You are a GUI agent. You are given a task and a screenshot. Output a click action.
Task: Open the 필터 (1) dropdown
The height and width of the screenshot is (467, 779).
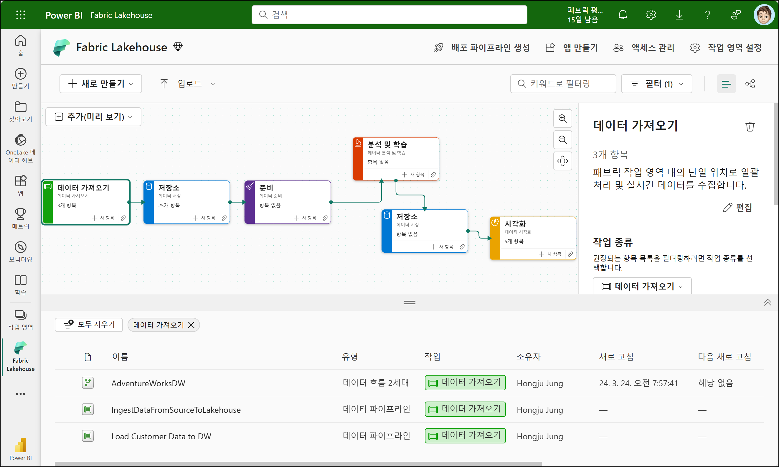click(656, 84)
